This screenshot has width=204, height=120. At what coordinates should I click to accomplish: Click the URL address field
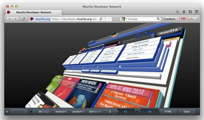coord(75,19)
